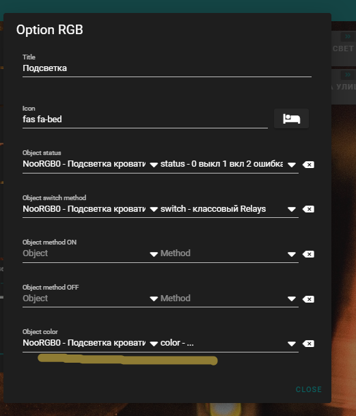Edit the Icon field fas fa-bed
Viewport: 356px width, 416px height.
click(145, 120)
